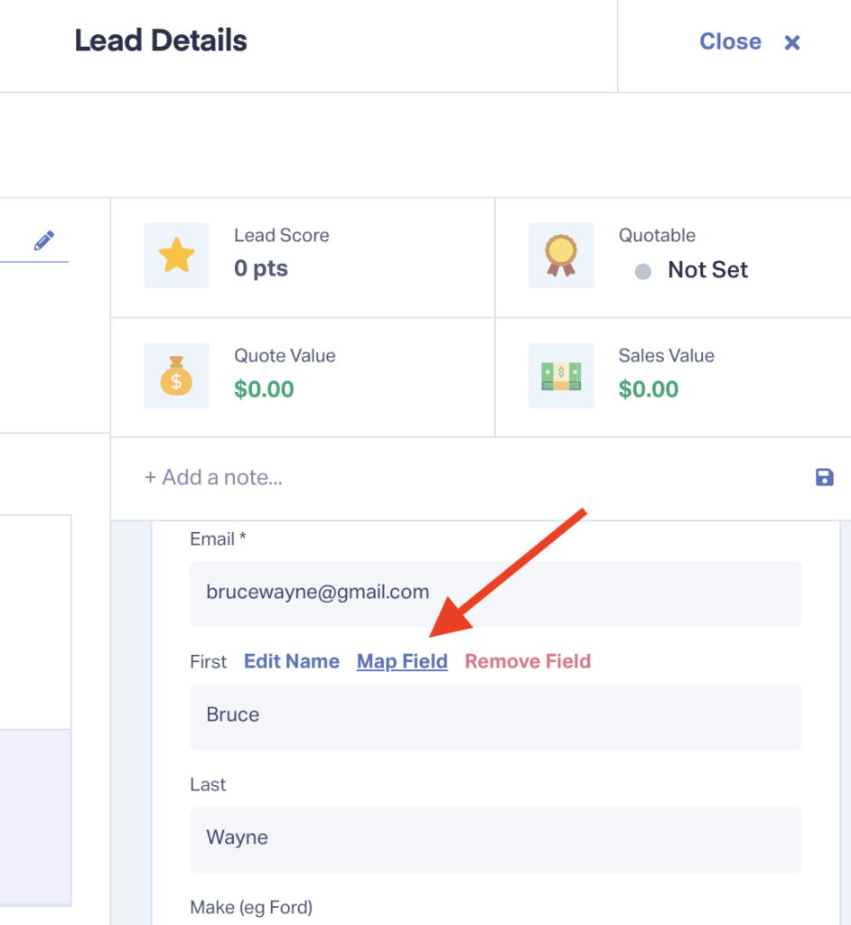Viewport: 851px width, 925px height.
Task: Click the Lead Score star icon
Action: (x=176, y=256)
